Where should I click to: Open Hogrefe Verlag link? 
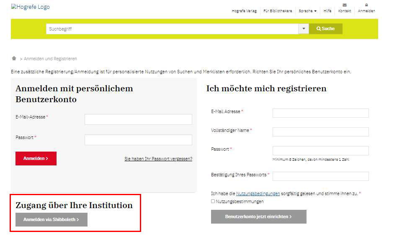(244, 11)
